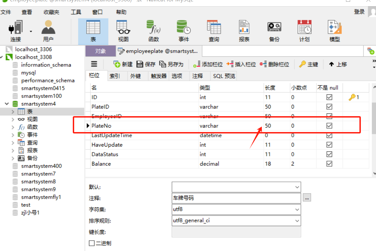This screenshot has width=376, height=251.
Task: Enable the 二进制 binary checkbox
Action: pyautogui.click(x=92, y=243)
